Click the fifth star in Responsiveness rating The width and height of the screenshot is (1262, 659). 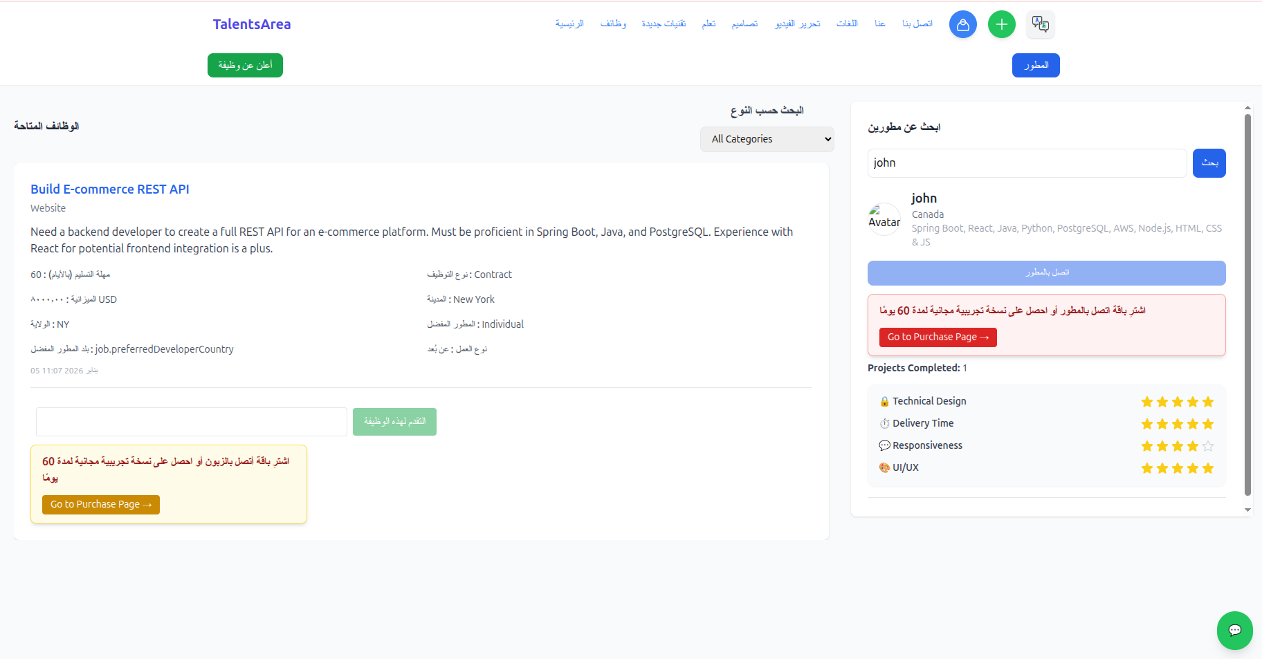click(1207, 446)
